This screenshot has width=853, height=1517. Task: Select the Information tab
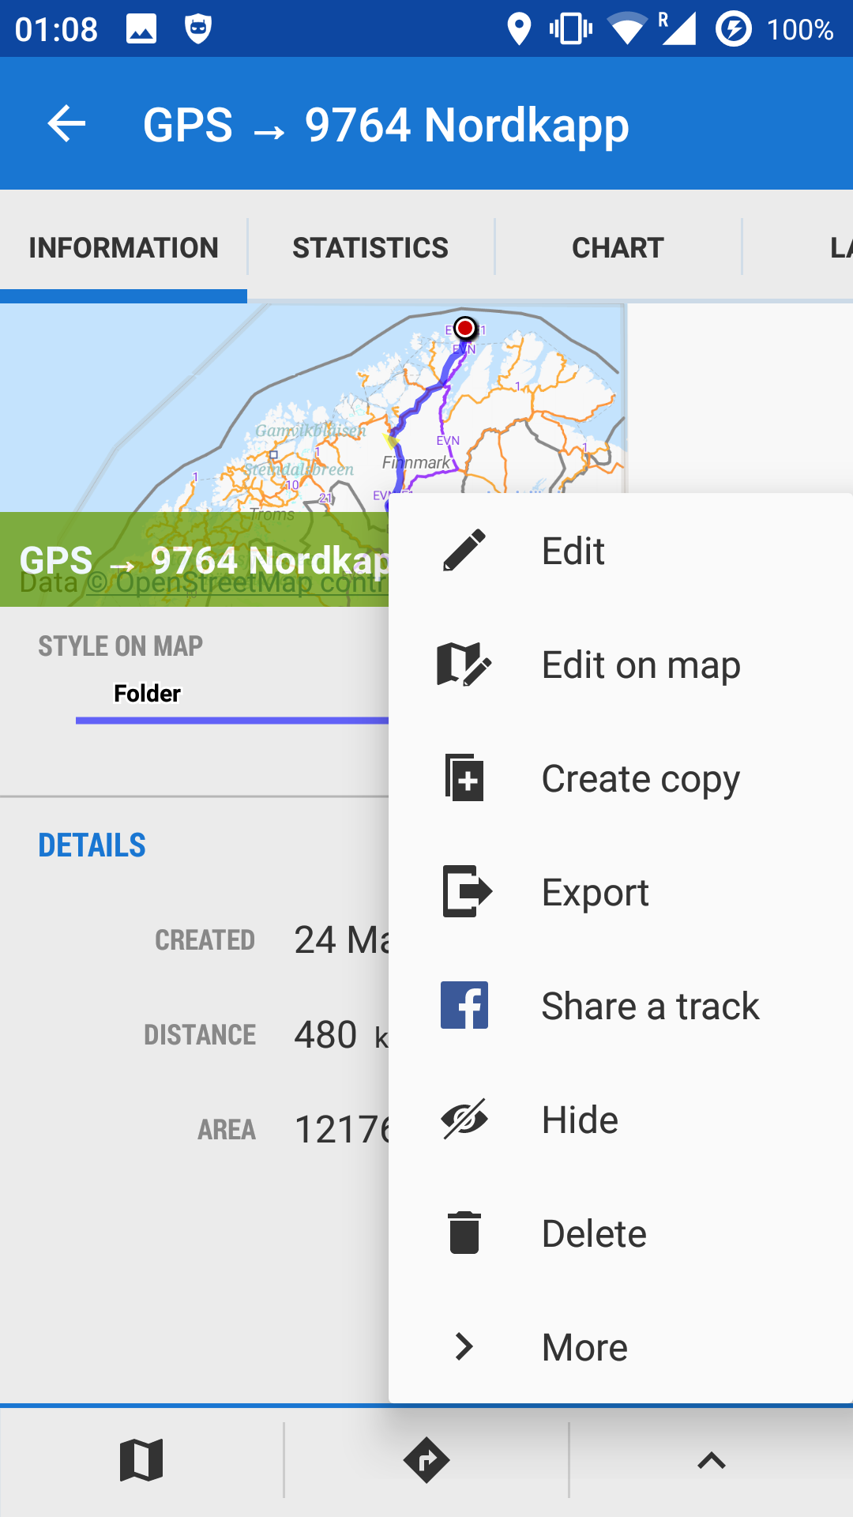pyautogui.click(x=123, y=248)
